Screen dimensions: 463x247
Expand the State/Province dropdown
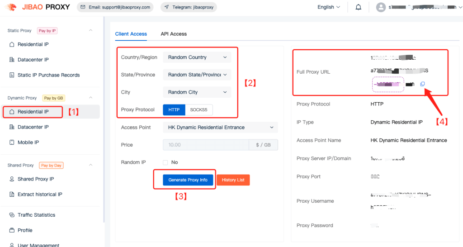click(197, 75)
